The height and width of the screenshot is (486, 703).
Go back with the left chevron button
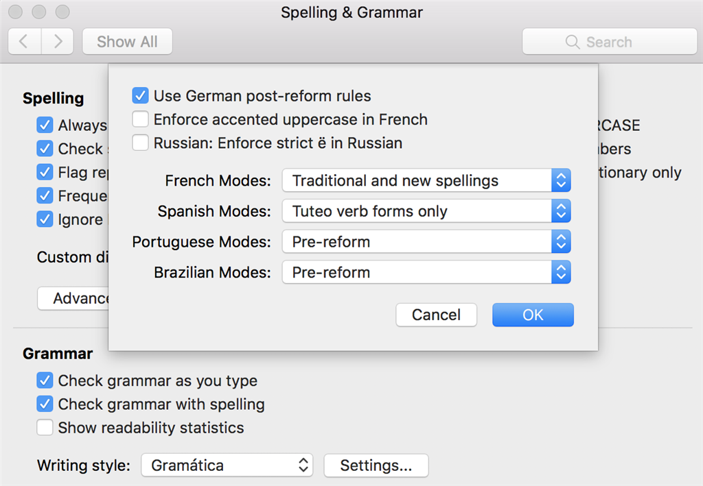click(25, 42)
